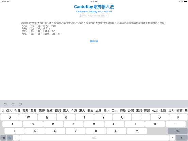Image resolution: width=188 pixels, height=141 pixels.
Task: Pick the candidate 經驗
Action: tap(123, 111)
